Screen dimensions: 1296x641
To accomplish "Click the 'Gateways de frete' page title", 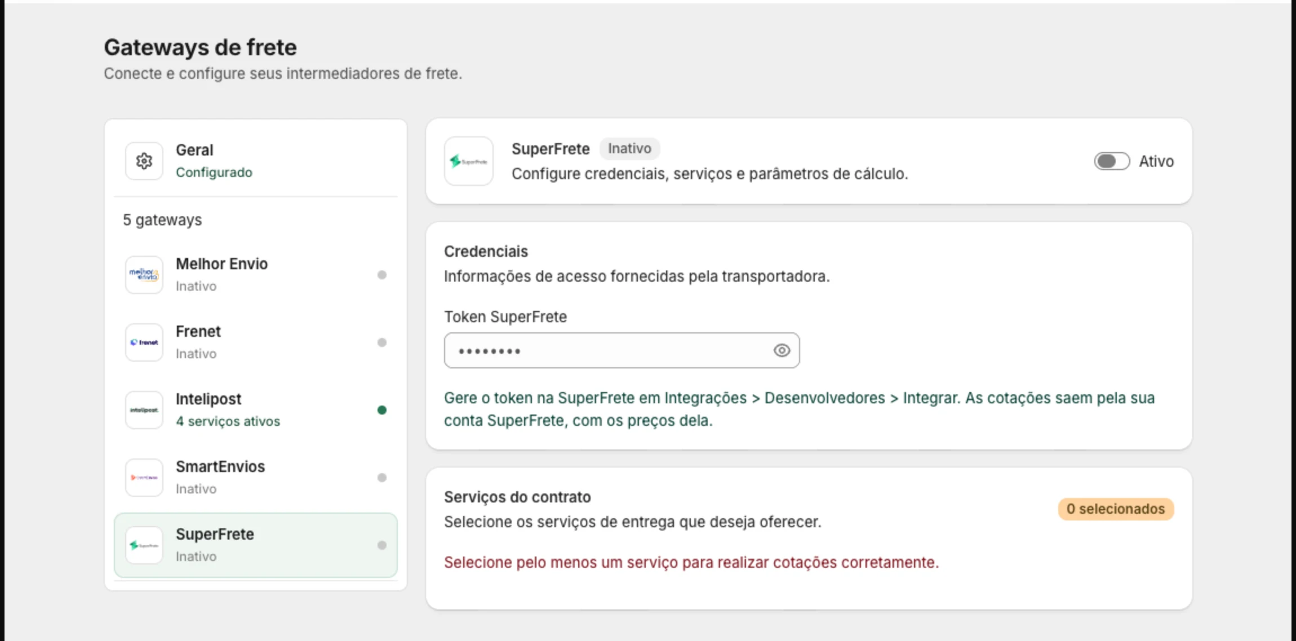I will pos(200,47).
